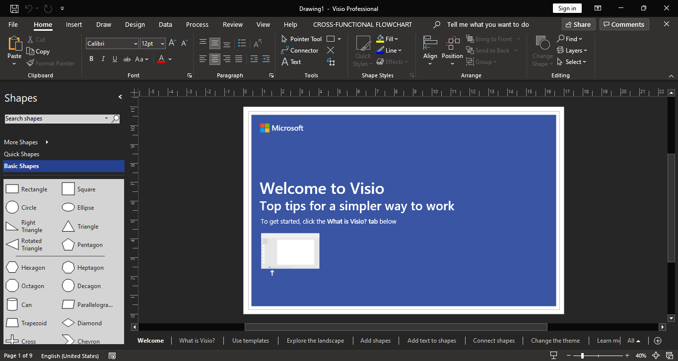This screenshot has height=361, width=678.
Task: Click the search magnifier in Shapes panel
Action: [x=116, y=119]
